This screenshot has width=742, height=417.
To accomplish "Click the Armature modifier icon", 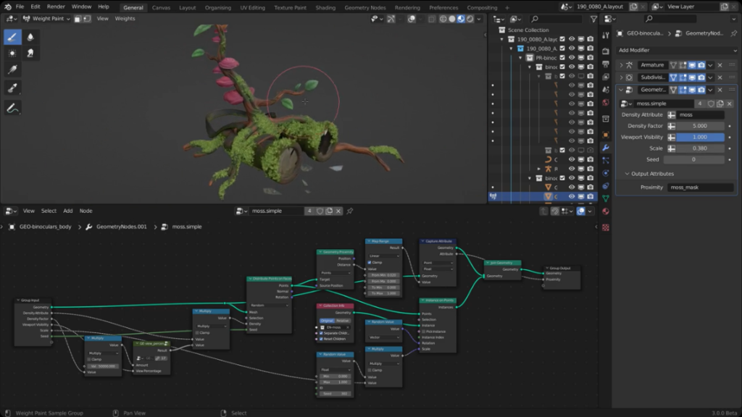I will (x=630, y=65).
